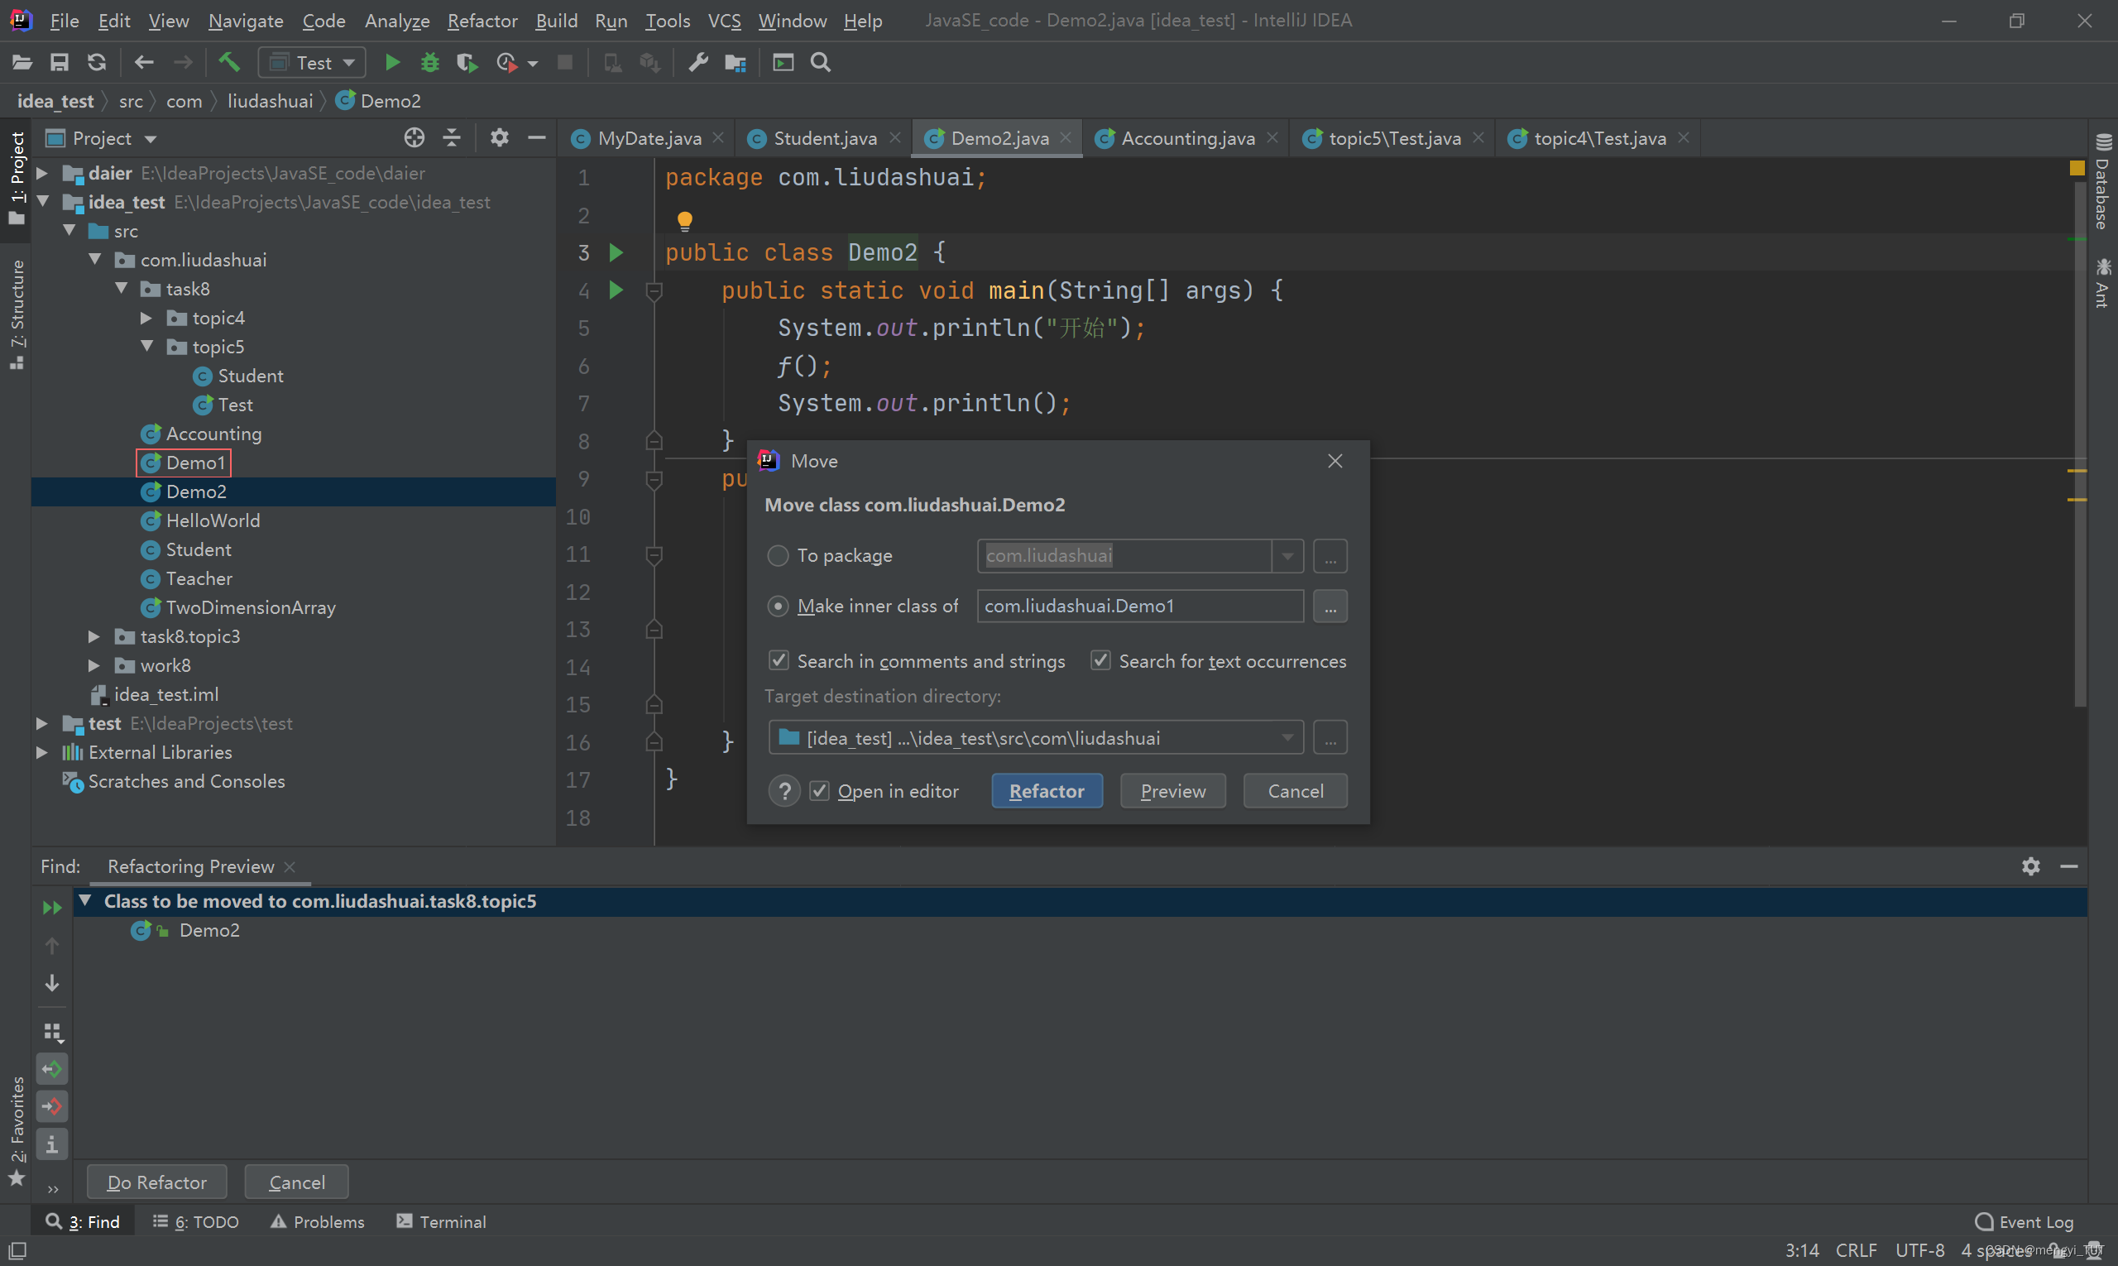Open the Student.java tab
The height and width of the screenshot is (1266, 2118).
point(824,137)
